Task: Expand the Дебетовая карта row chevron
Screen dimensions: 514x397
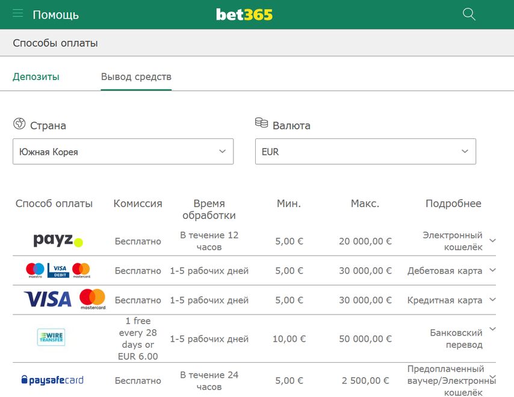Action: click(x=492, y=270)
